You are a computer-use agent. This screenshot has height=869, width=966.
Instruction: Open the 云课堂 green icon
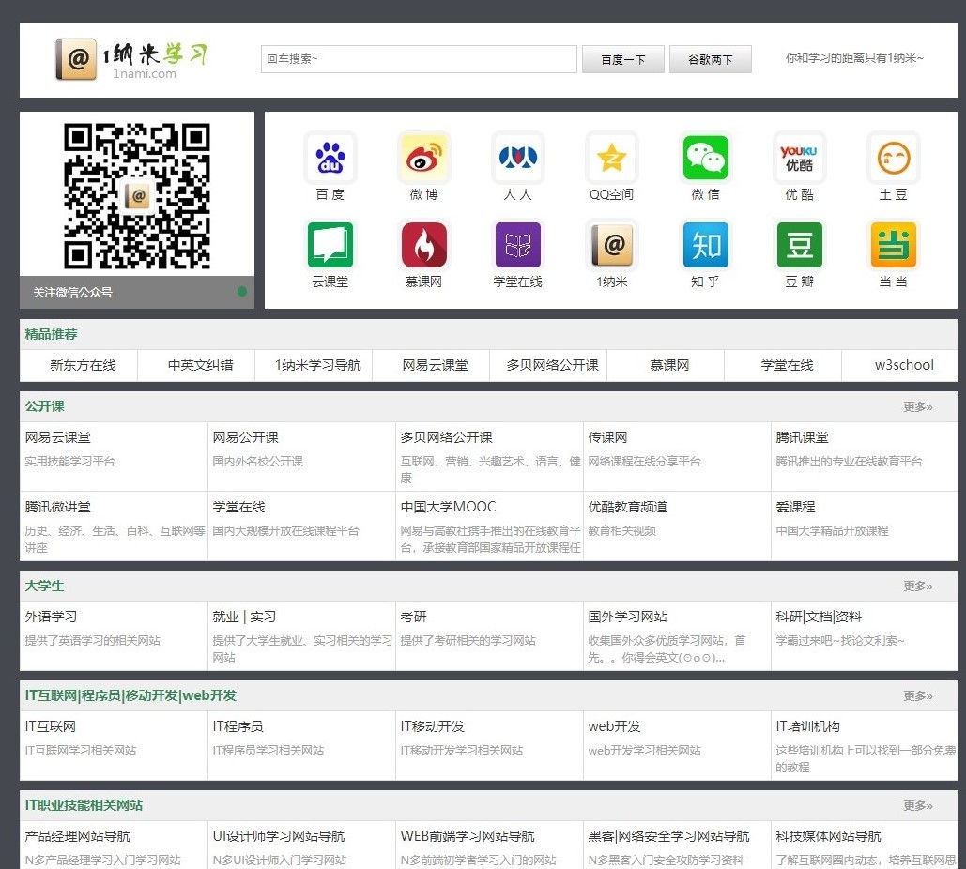(330, 245)
